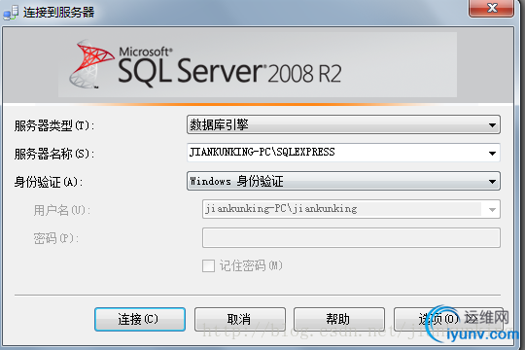Click the SQL Server 2008 R2 logo icon
The height and width of the screenshot is (350, 525).
coord(91,64)
